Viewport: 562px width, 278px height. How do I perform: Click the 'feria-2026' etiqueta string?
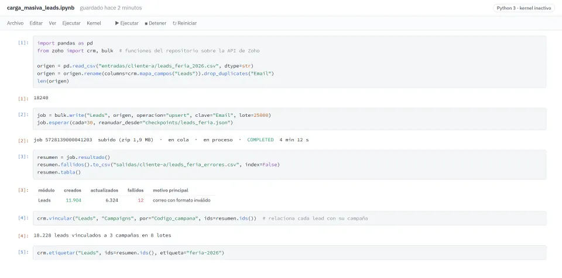204,253
